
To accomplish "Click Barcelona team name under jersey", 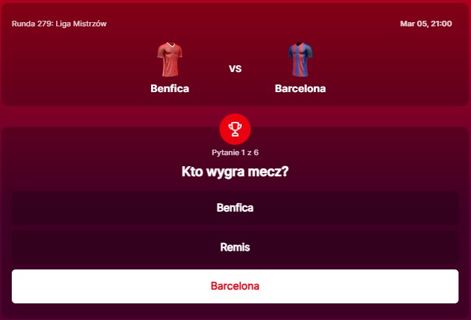I will point(300,89).
